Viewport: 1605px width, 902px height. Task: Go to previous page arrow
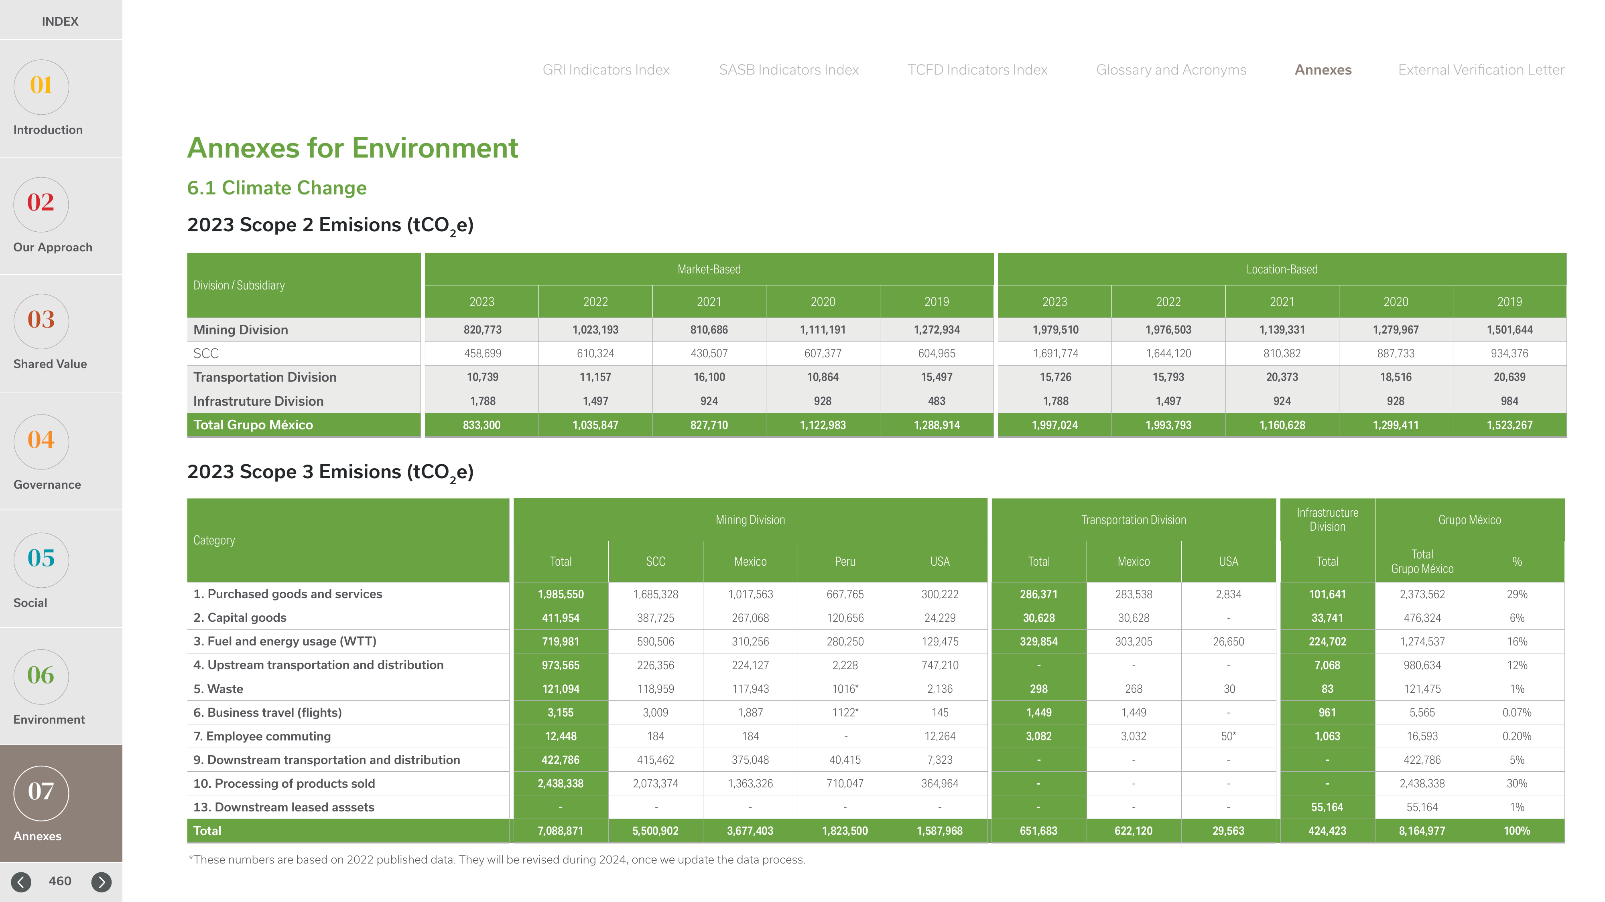point(21,882)
